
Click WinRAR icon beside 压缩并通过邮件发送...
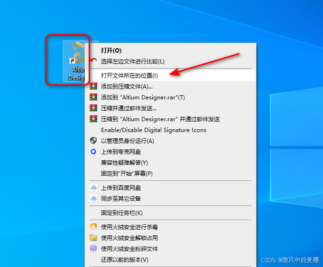[93, 108]
